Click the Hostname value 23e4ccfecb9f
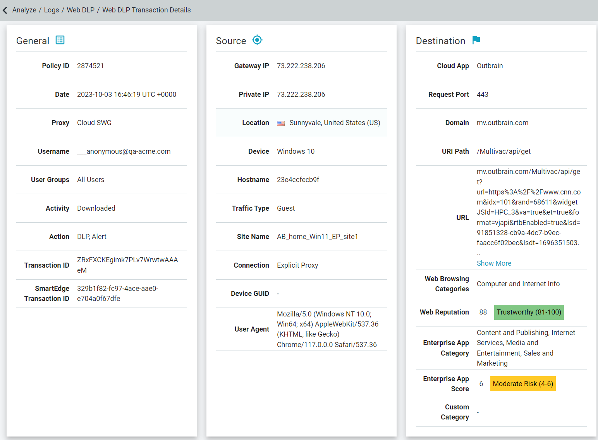The height and width of the screenshot is (440, 598). (x=298, y=179)
